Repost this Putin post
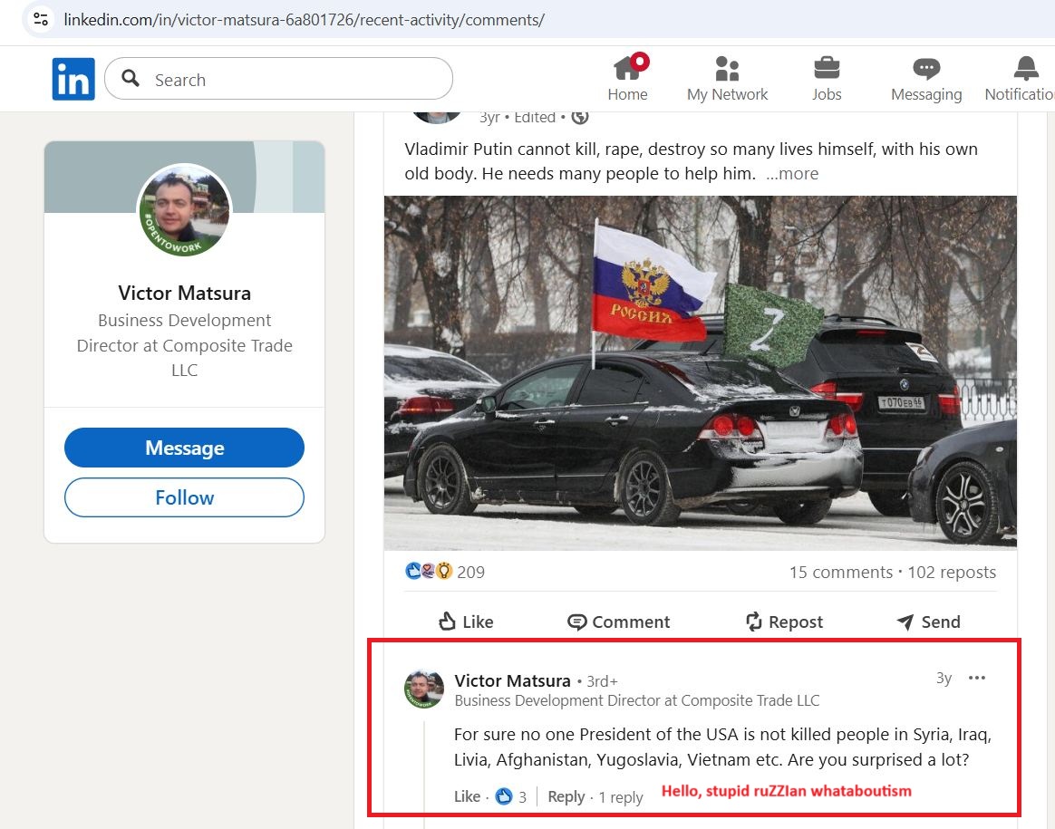 [784, 622]
